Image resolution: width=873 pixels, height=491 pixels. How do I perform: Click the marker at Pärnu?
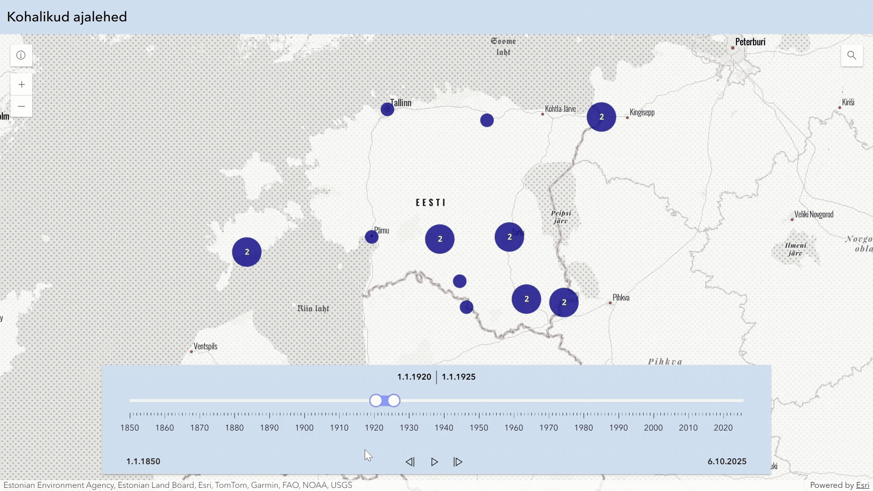pyautogui.click(x=371, y=236)
